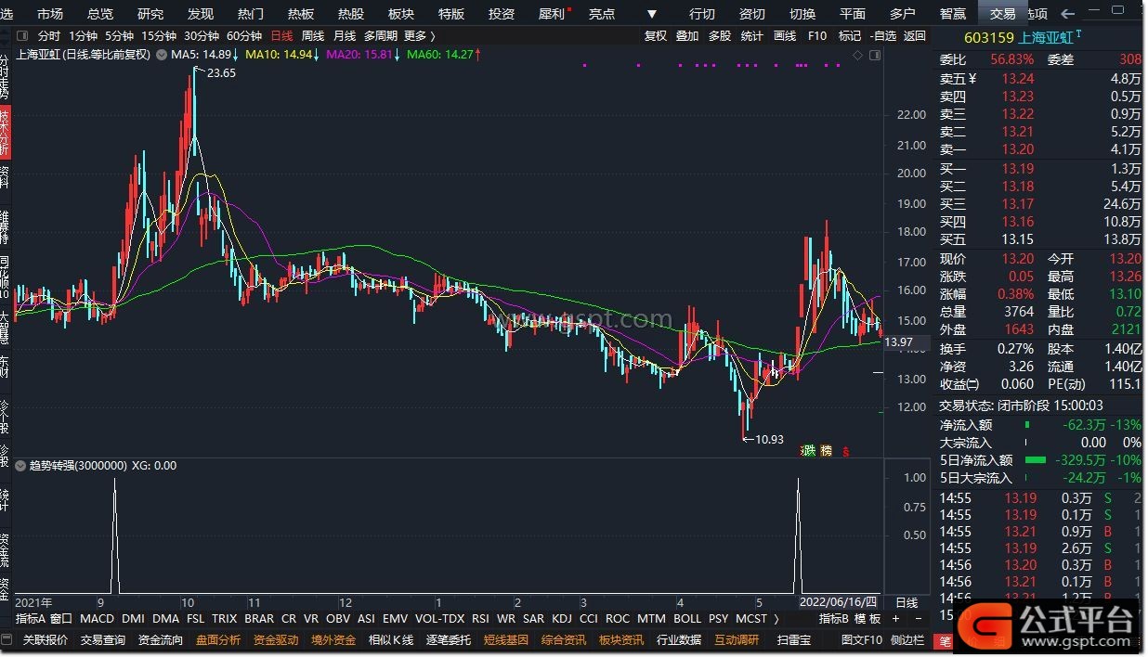Open the 总览 menu

[100, 14]
